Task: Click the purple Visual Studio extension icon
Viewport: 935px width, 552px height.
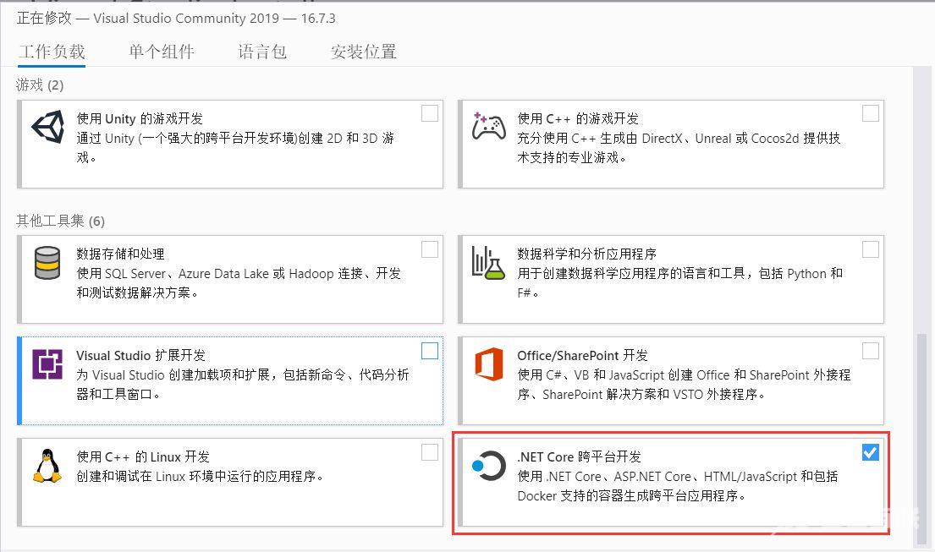Action: 47,363
